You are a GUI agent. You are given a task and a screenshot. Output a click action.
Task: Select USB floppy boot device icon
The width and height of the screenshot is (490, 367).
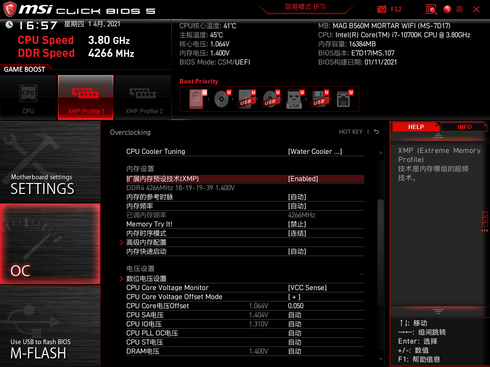[x=320, y=99]
